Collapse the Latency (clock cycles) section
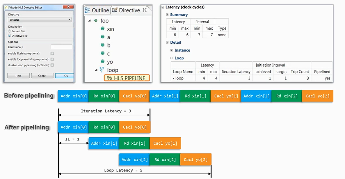Viewport: 345px width, 179px height. pos(163,7)
